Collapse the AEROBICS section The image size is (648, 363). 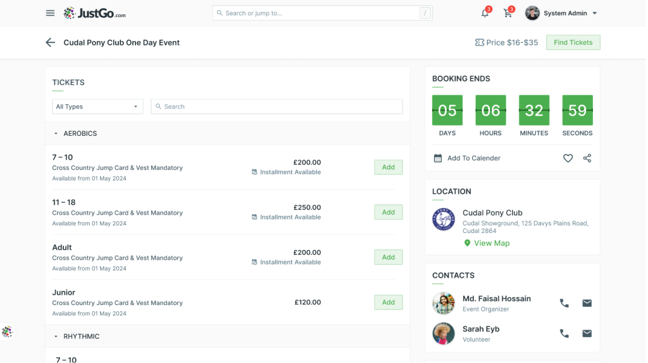click(x=56, y=134)
